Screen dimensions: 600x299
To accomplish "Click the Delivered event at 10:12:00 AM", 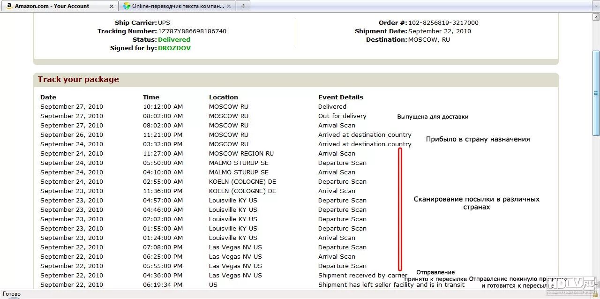I will click(332, 107).
